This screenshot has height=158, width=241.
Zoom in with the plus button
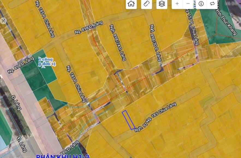[x=177, y=4]
